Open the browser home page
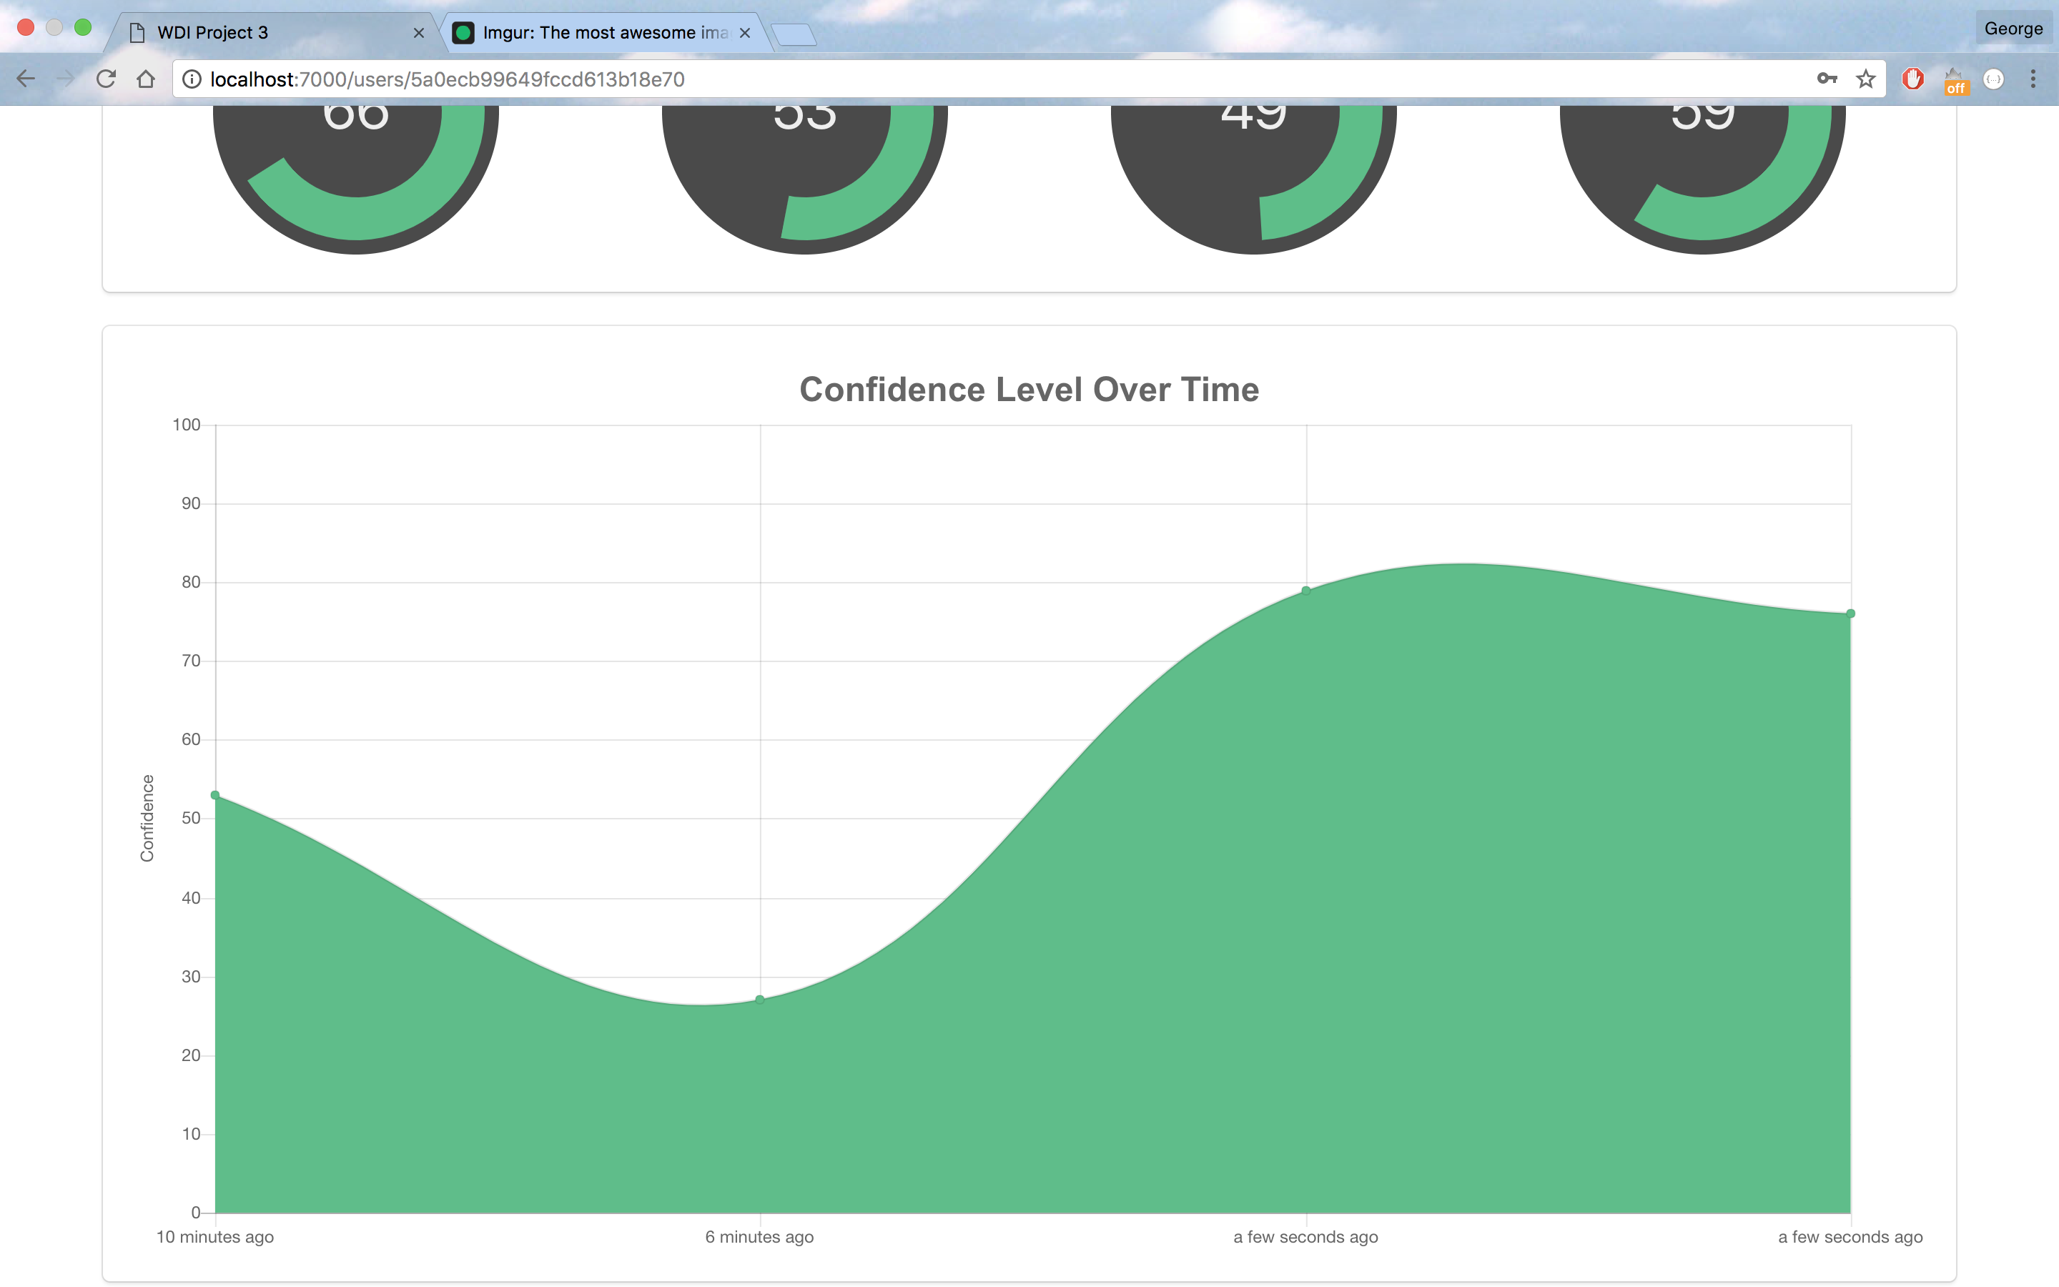Viewport: 2059px width, 1287px height. [146, 79]
